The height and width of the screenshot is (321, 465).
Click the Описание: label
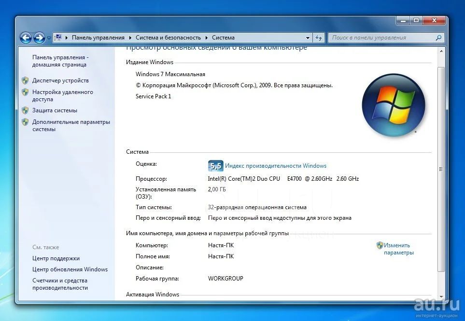click(x=150, y=267)
